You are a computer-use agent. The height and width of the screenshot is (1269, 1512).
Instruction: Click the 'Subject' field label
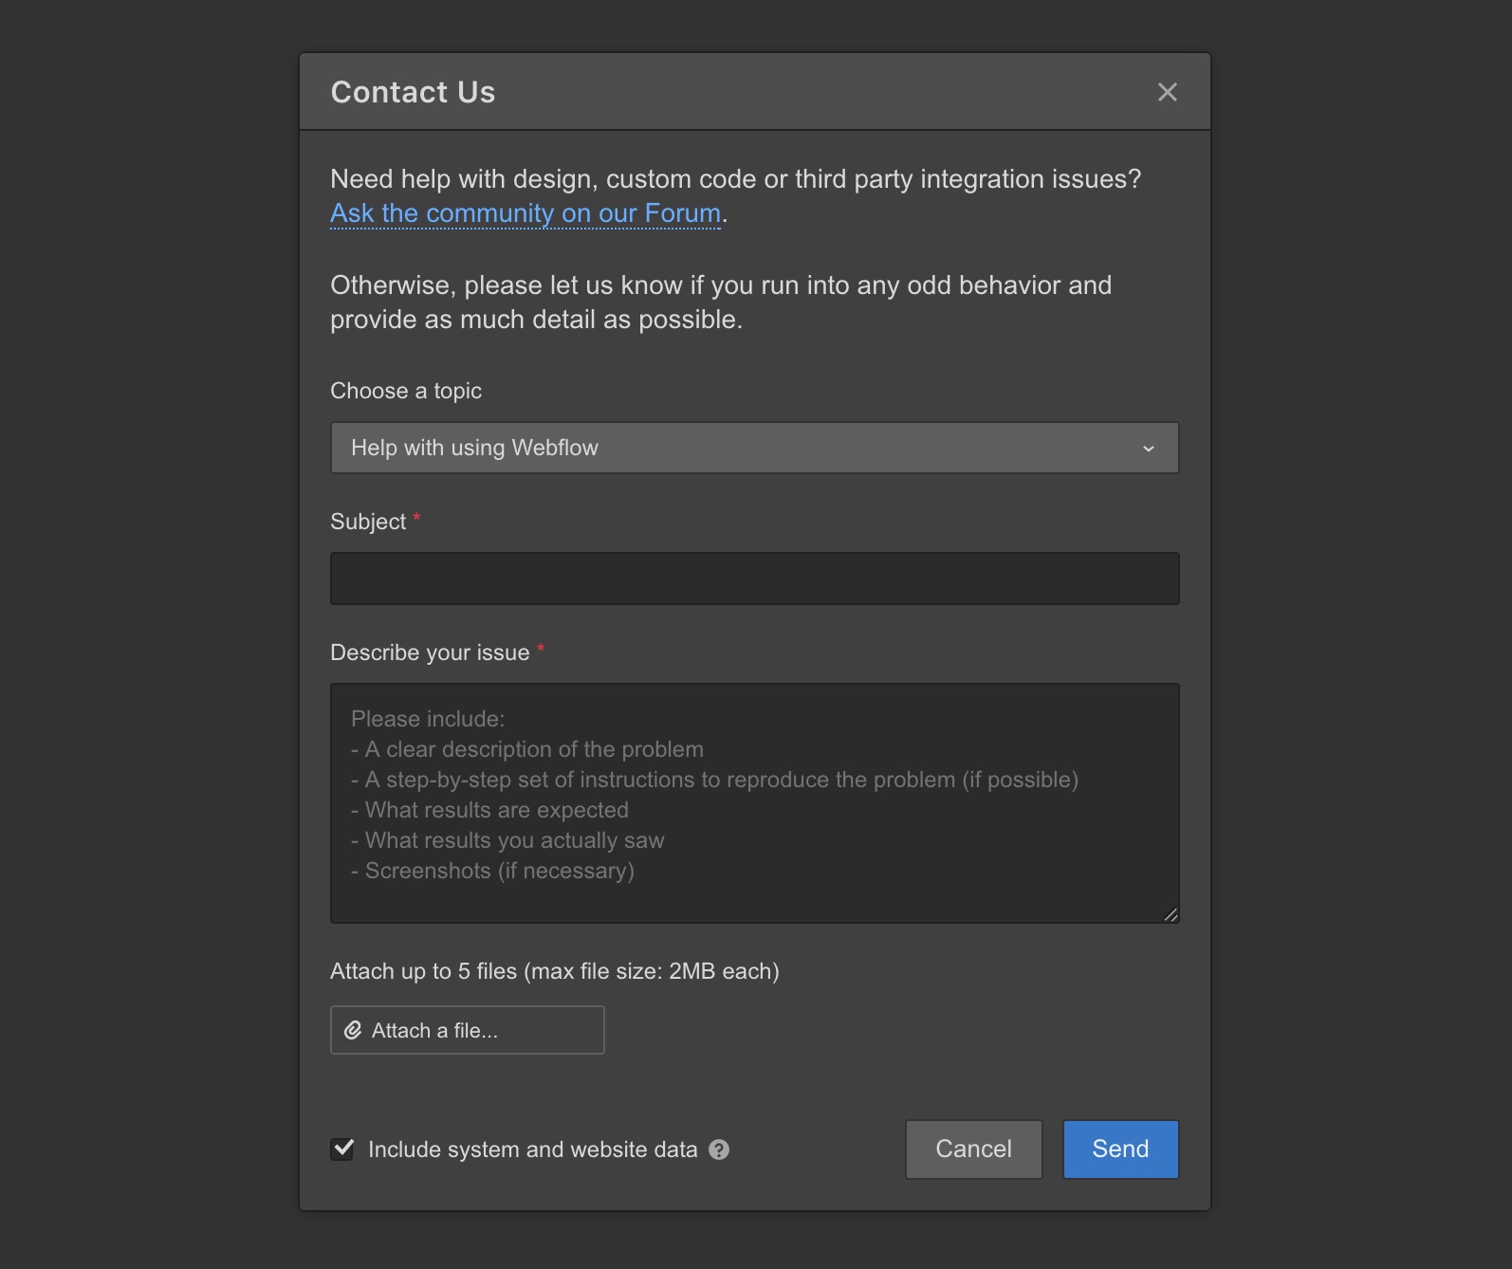point(368,522)
